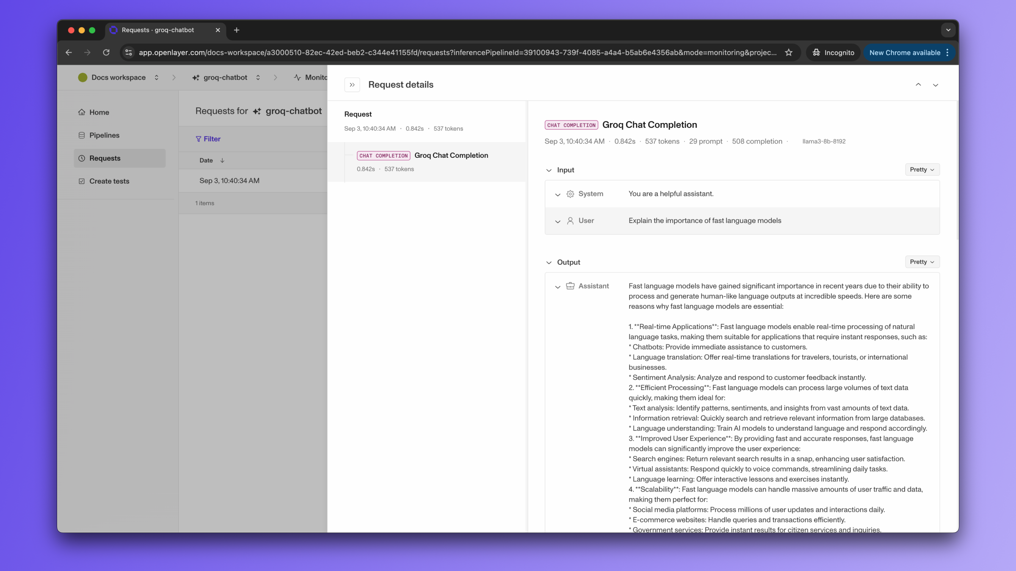Collapse the Input section
The height and width of the screenshot is (571, 1016).
point(549,170)
